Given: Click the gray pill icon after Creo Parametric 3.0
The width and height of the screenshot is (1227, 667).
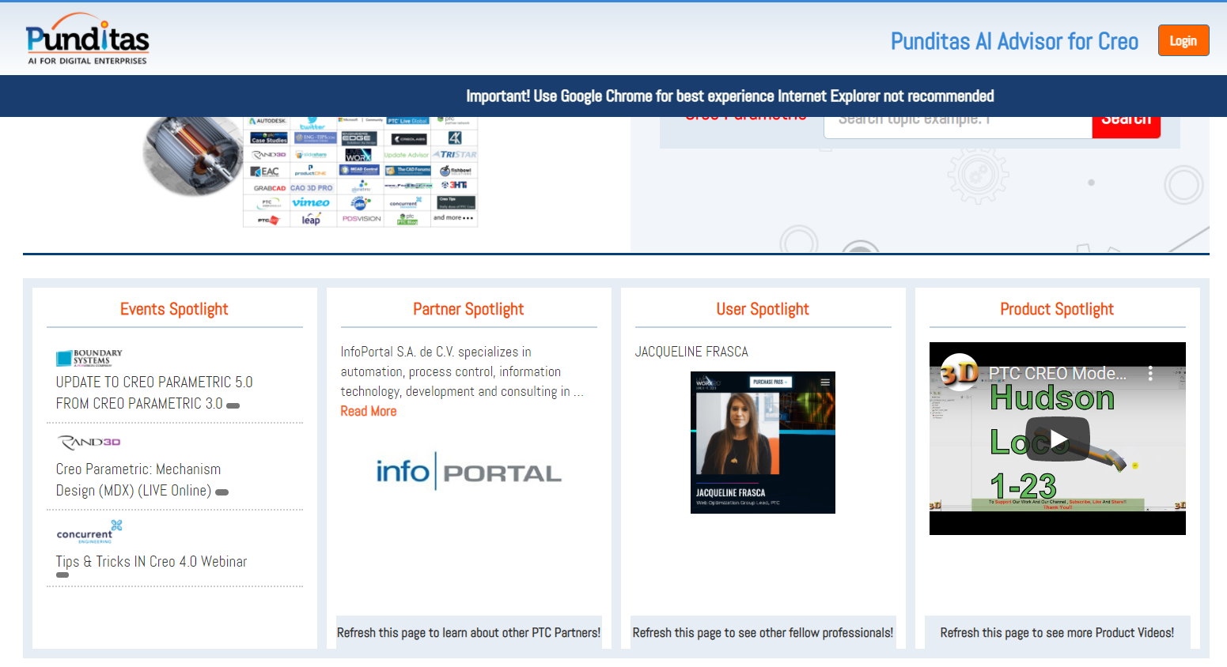Looking at the screenshot, I should click(233, 405).
